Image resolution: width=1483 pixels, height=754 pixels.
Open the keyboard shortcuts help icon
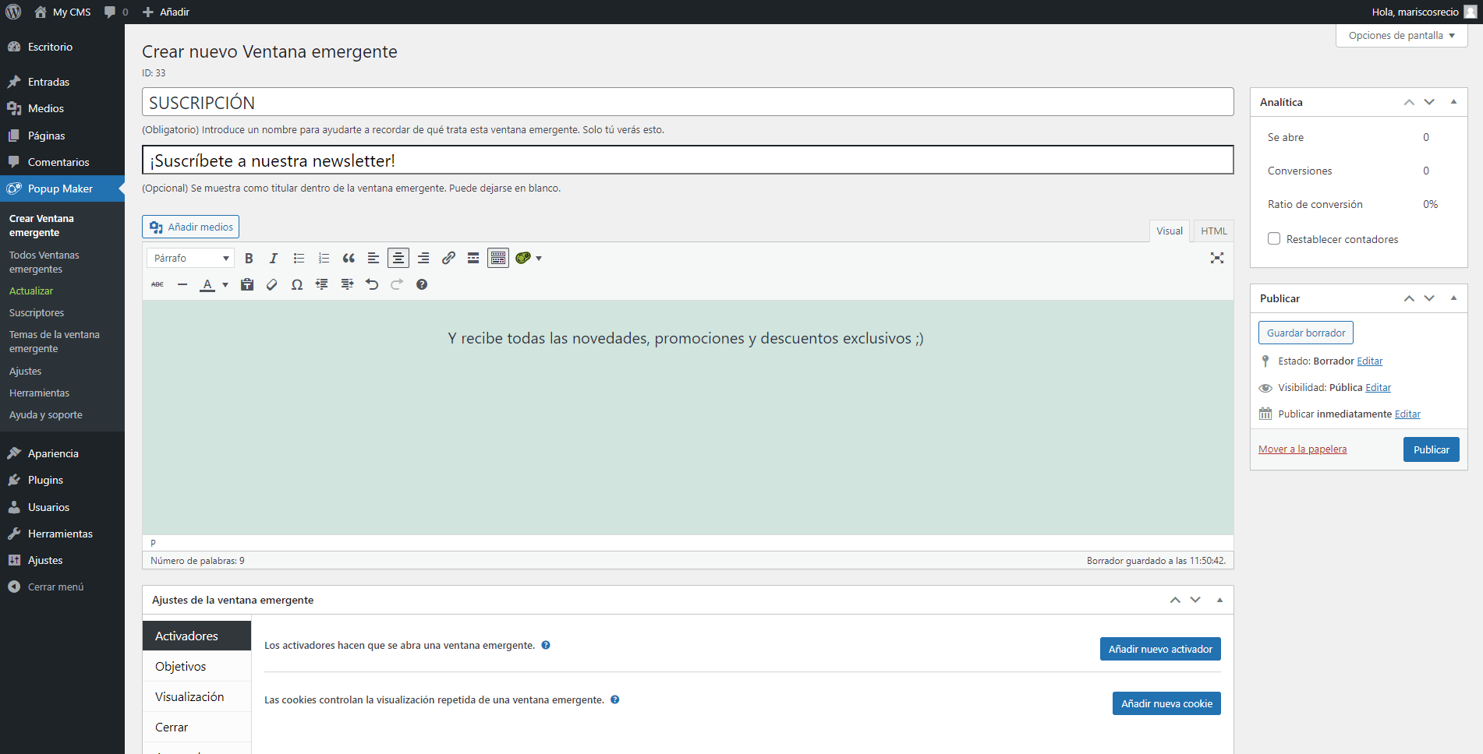point(422,284)
